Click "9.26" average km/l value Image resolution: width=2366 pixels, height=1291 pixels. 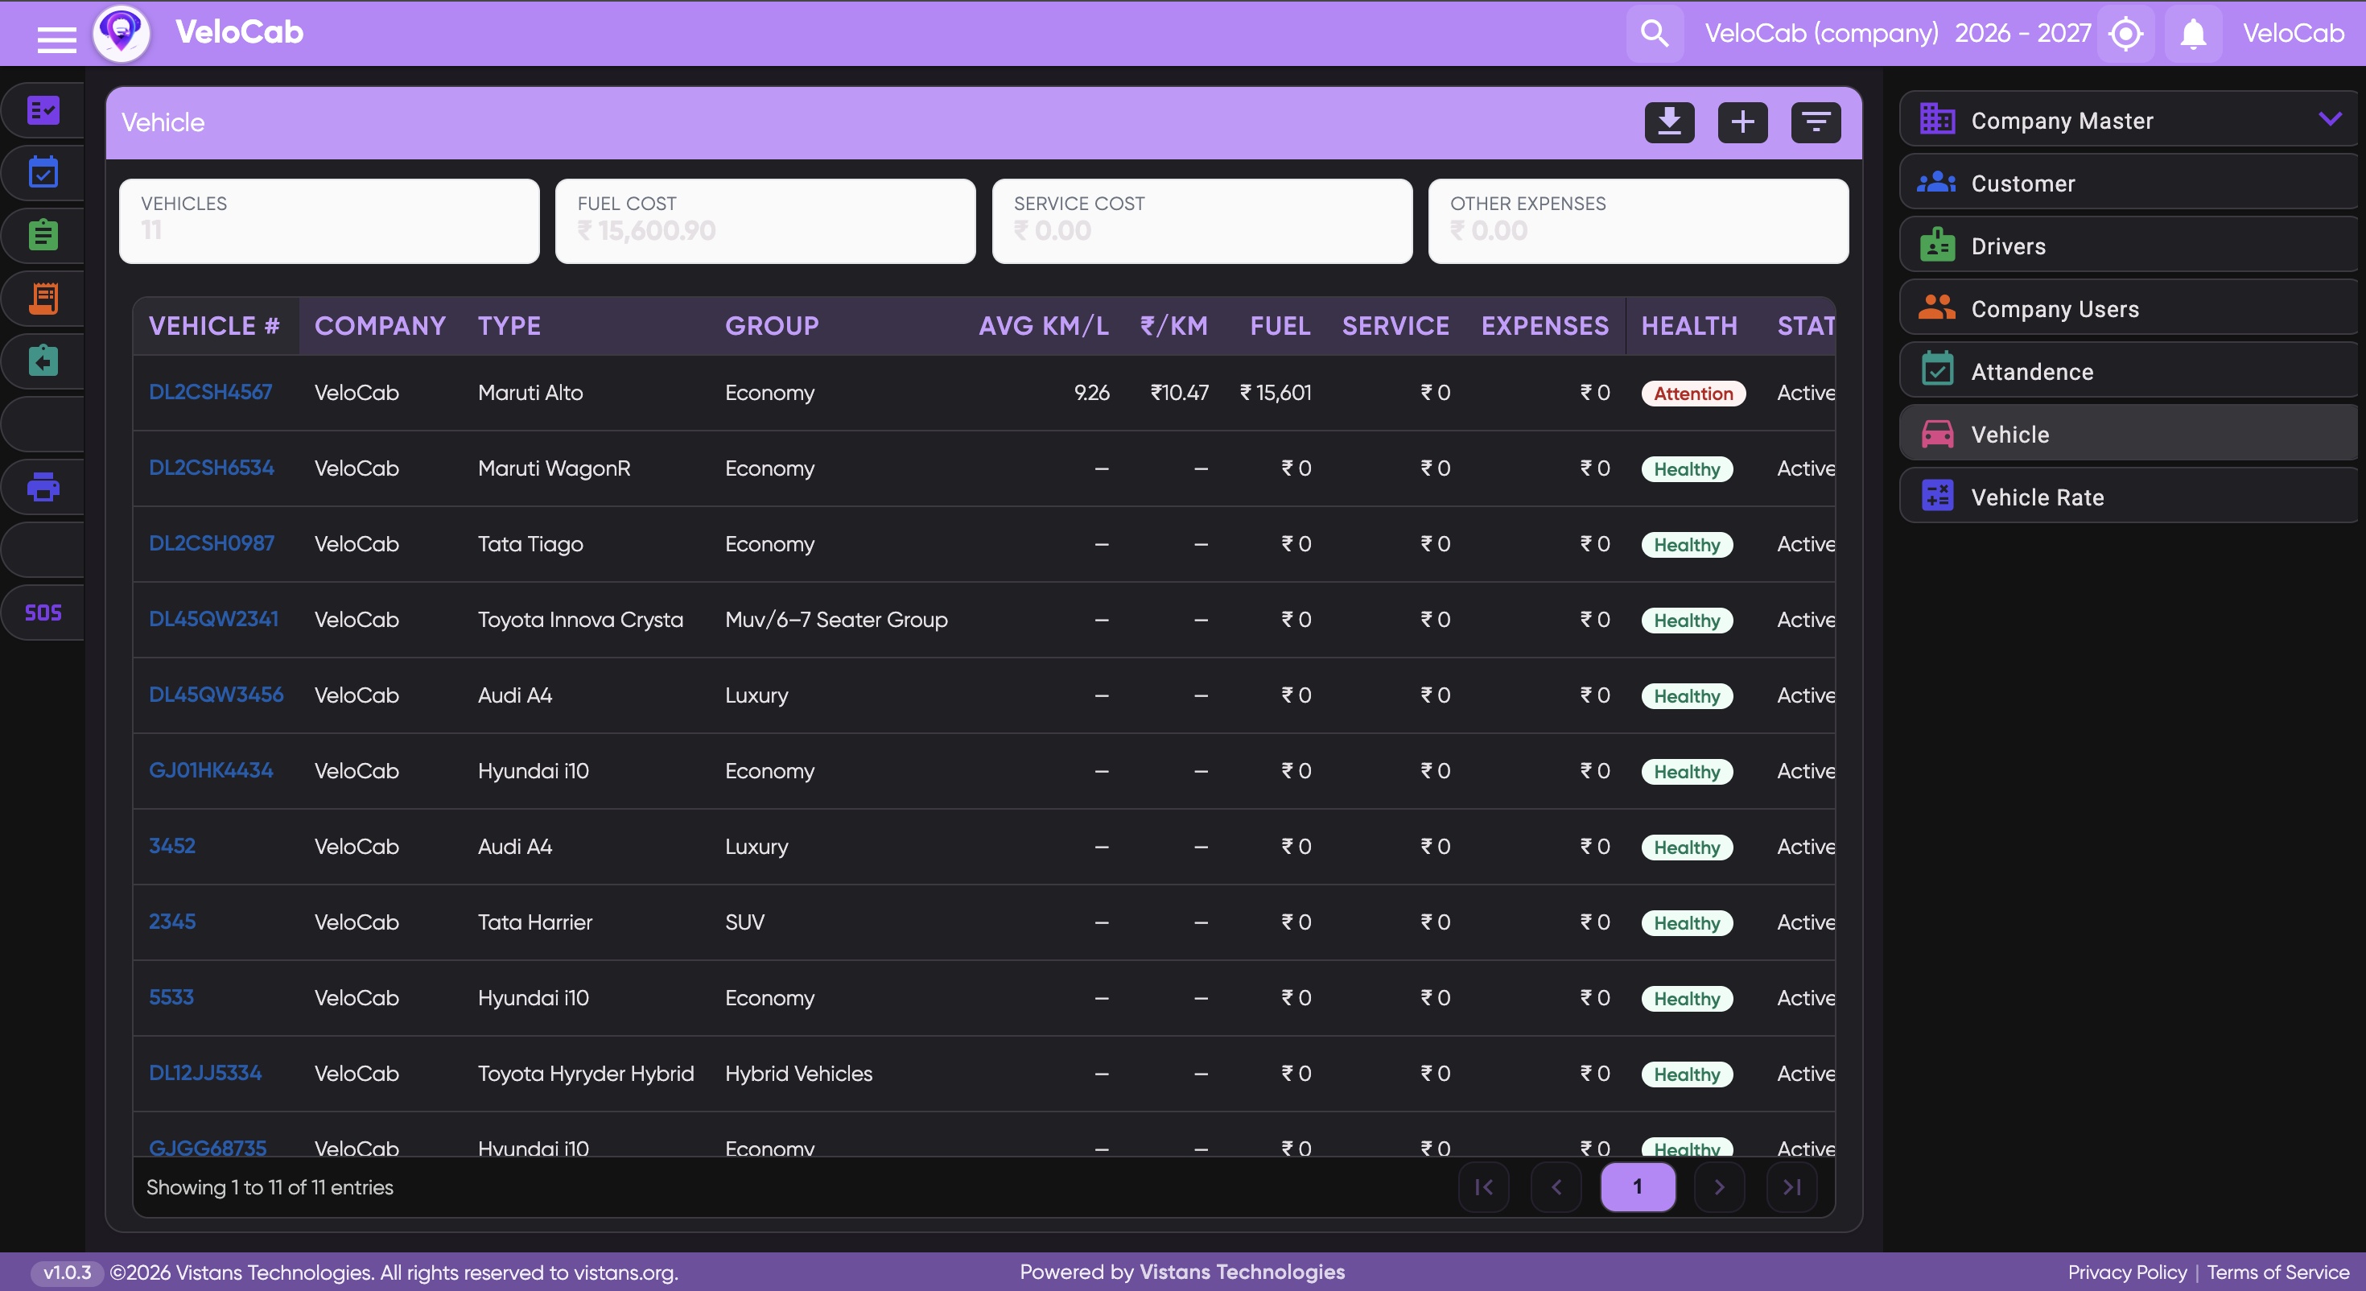(x=1091, y=392)
